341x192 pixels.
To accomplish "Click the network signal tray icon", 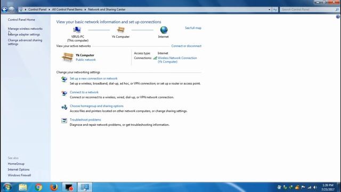I will click(309, 187).
